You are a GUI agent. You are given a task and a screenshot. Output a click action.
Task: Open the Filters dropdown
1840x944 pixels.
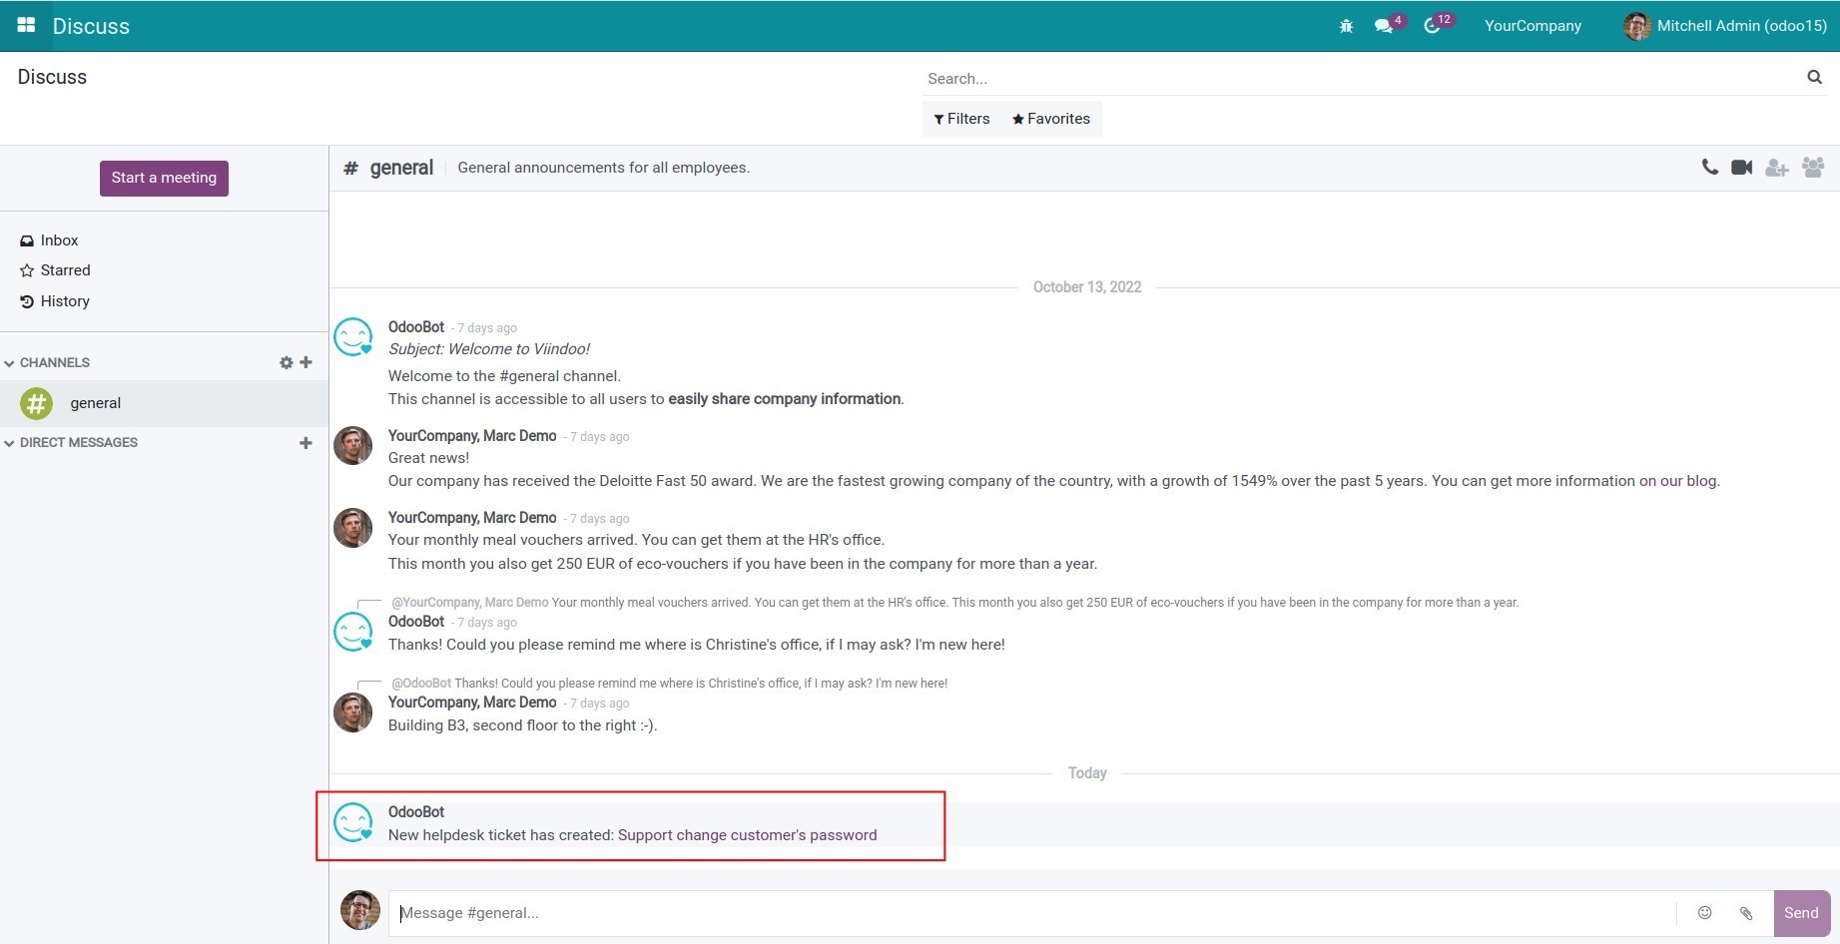point(961,118)
